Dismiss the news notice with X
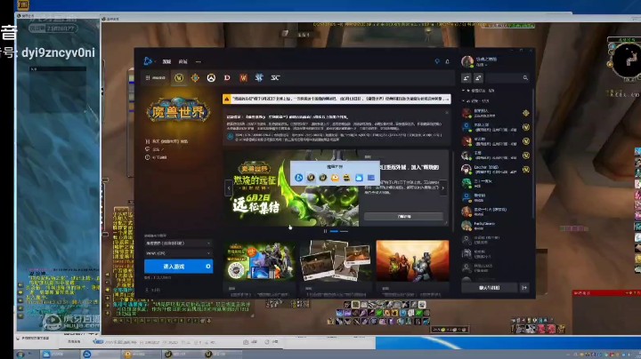The image size is (641, 359). 447,112
